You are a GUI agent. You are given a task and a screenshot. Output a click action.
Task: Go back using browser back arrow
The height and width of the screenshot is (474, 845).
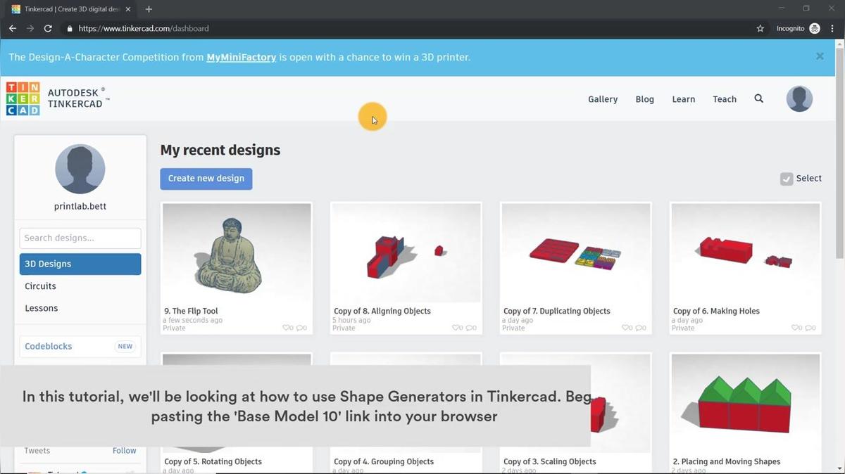[13, 28]
